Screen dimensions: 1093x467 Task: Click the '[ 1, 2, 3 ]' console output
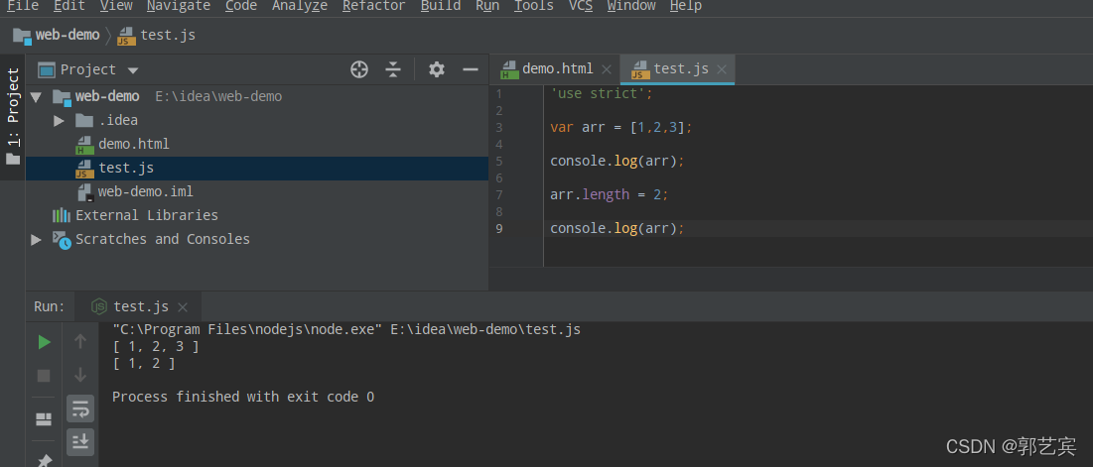coord(156,347)
